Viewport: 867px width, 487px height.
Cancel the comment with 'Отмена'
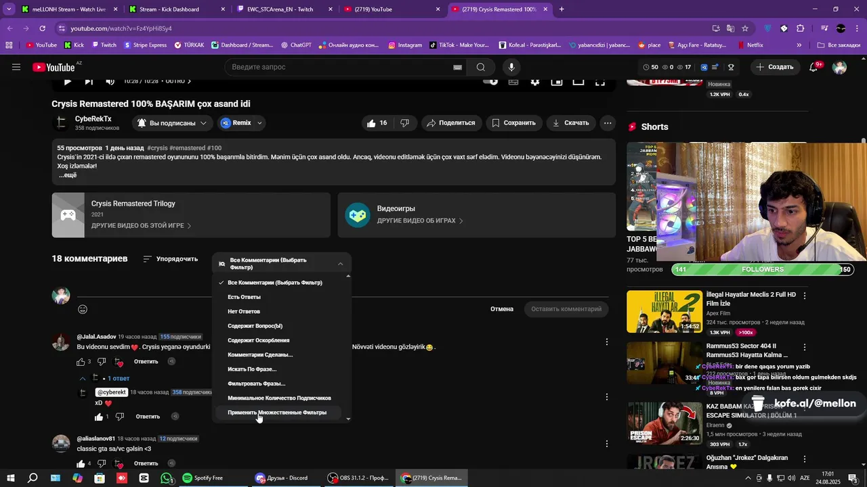coord(502,309)
